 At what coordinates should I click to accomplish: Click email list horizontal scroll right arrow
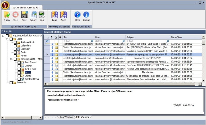(200, 84)
